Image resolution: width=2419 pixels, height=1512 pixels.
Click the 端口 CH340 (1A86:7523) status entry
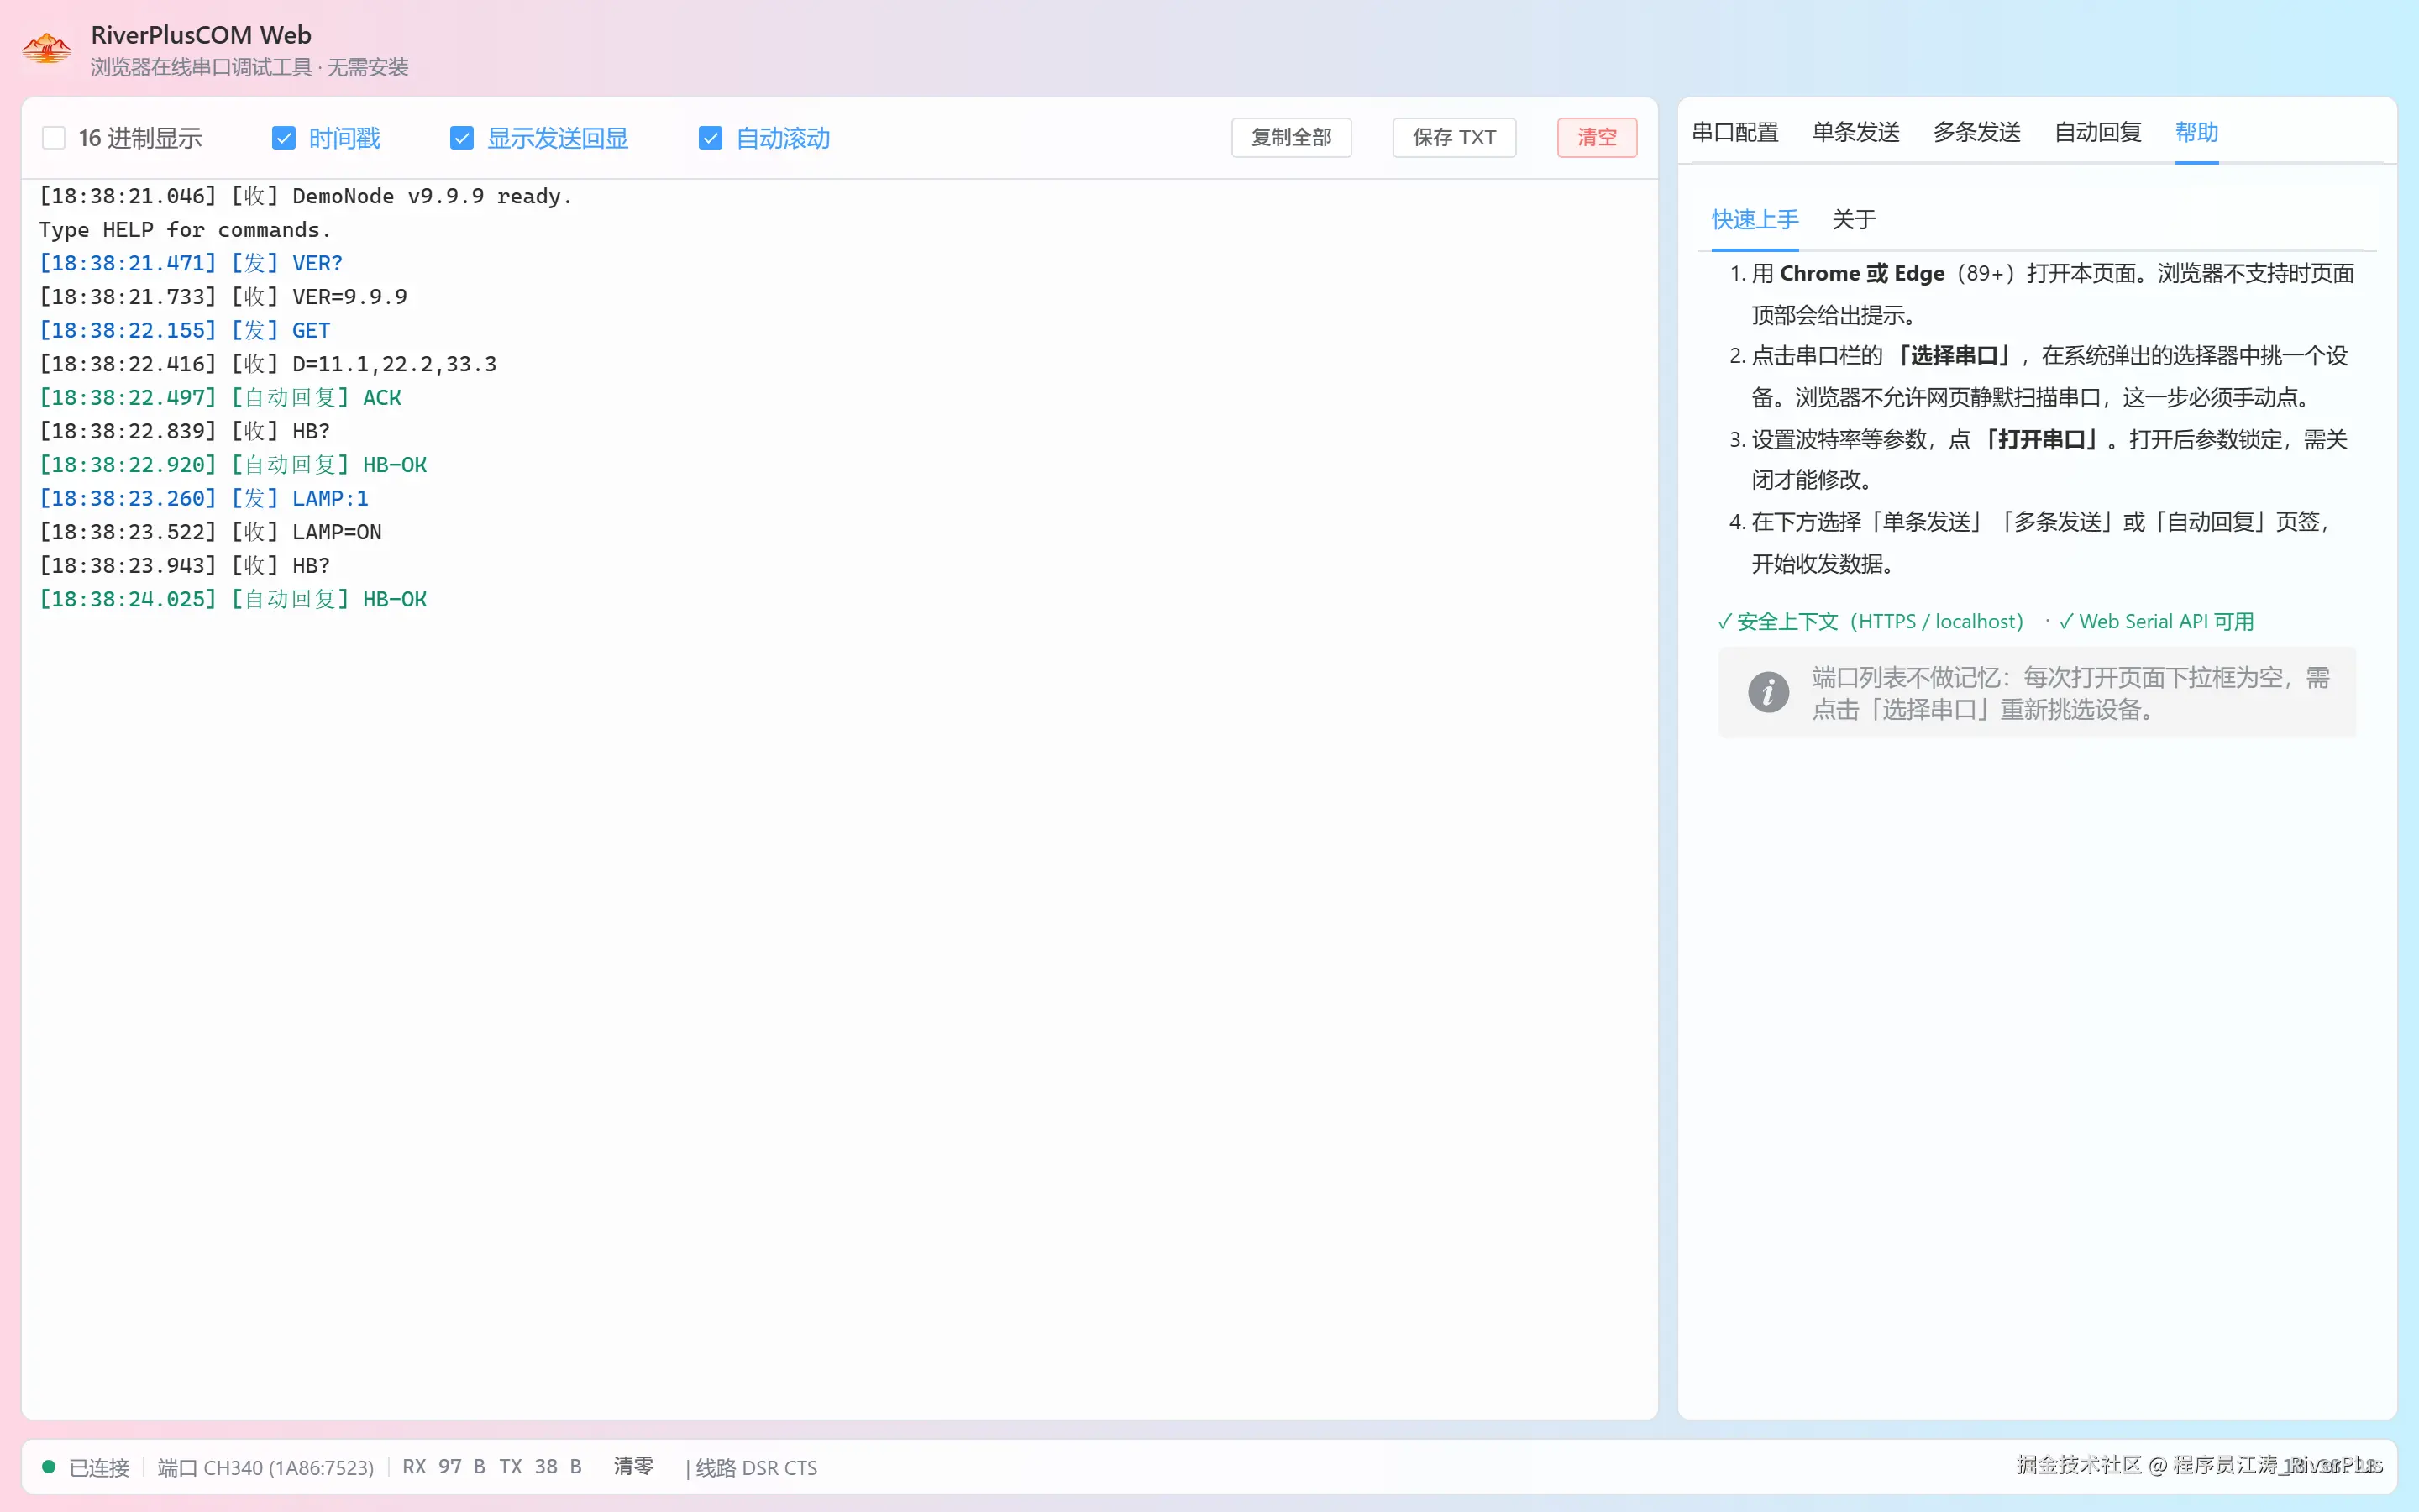click(265, 1467)
